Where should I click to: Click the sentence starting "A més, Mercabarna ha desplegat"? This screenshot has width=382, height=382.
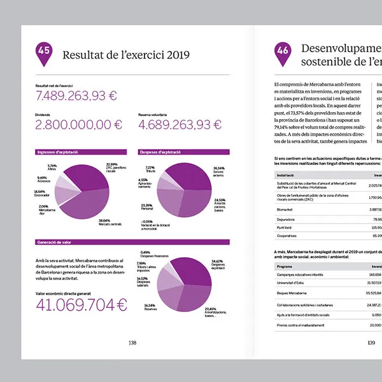pyautogui.click(x=328, y=254)
